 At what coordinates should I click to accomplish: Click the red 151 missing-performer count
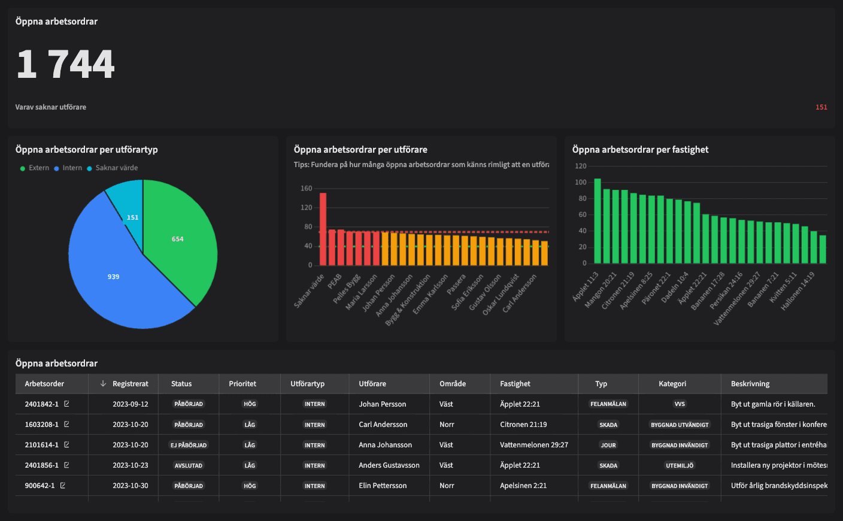click(x=821, y=107)
